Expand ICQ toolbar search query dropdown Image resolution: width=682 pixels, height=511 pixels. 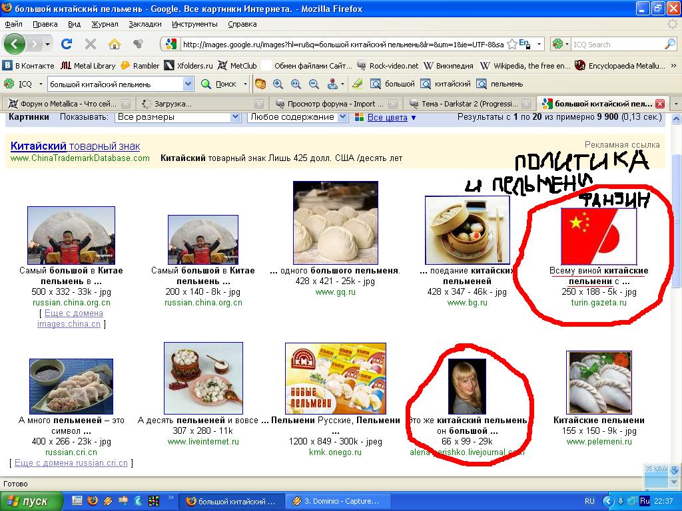[188, 84]
